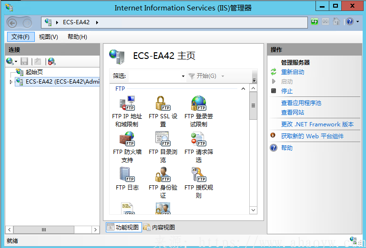Click 更改 .NET Framework 版本 link
This screenshot has height=248, width=366.
[x=317, y=124]
